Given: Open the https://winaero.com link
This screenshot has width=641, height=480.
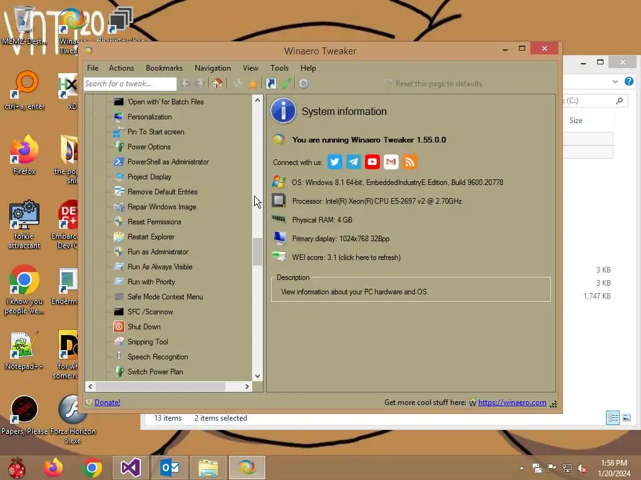Looking at the screenshot, I should [x=512, y=402].
